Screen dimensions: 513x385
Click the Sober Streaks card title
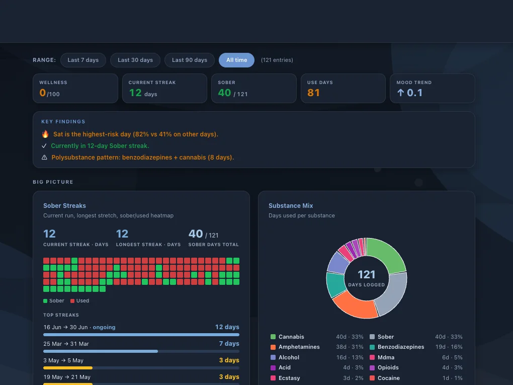[64, 206]
